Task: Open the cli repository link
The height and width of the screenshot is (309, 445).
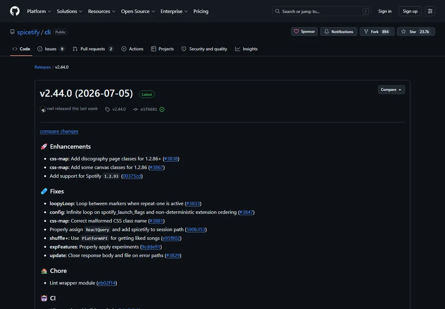Action: (47, 32)
